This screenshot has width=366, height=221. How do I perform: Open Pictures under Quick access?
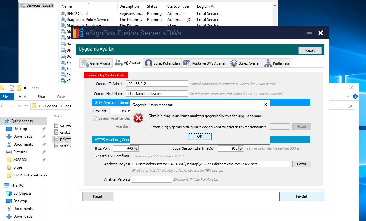click(x=20, y=152)
